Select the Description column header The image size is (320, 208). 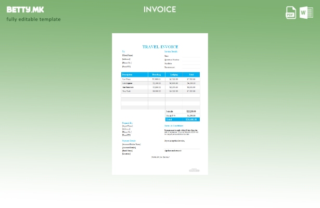(128, 75)
